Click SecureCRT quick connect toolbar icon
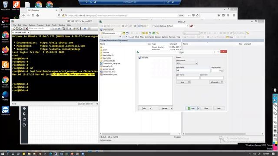 pos(17,29)
